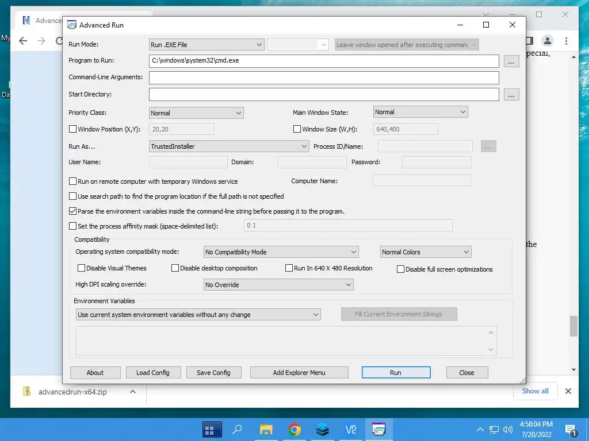Open network status tray icon
The height and width of the screenshot is (441, 589).
point(494,430)
